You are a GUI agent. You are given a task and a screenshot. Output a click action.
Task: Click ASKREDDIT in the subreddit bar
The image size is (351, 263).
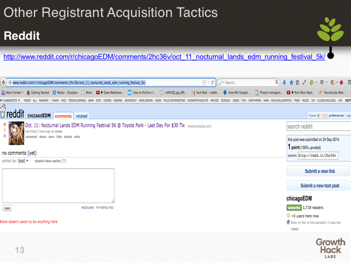[x=130, y=101]
